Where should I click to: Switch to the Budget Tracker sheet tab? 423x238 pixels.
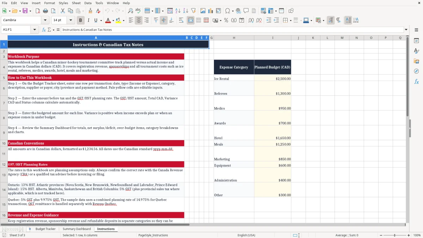tap(45, 229)
